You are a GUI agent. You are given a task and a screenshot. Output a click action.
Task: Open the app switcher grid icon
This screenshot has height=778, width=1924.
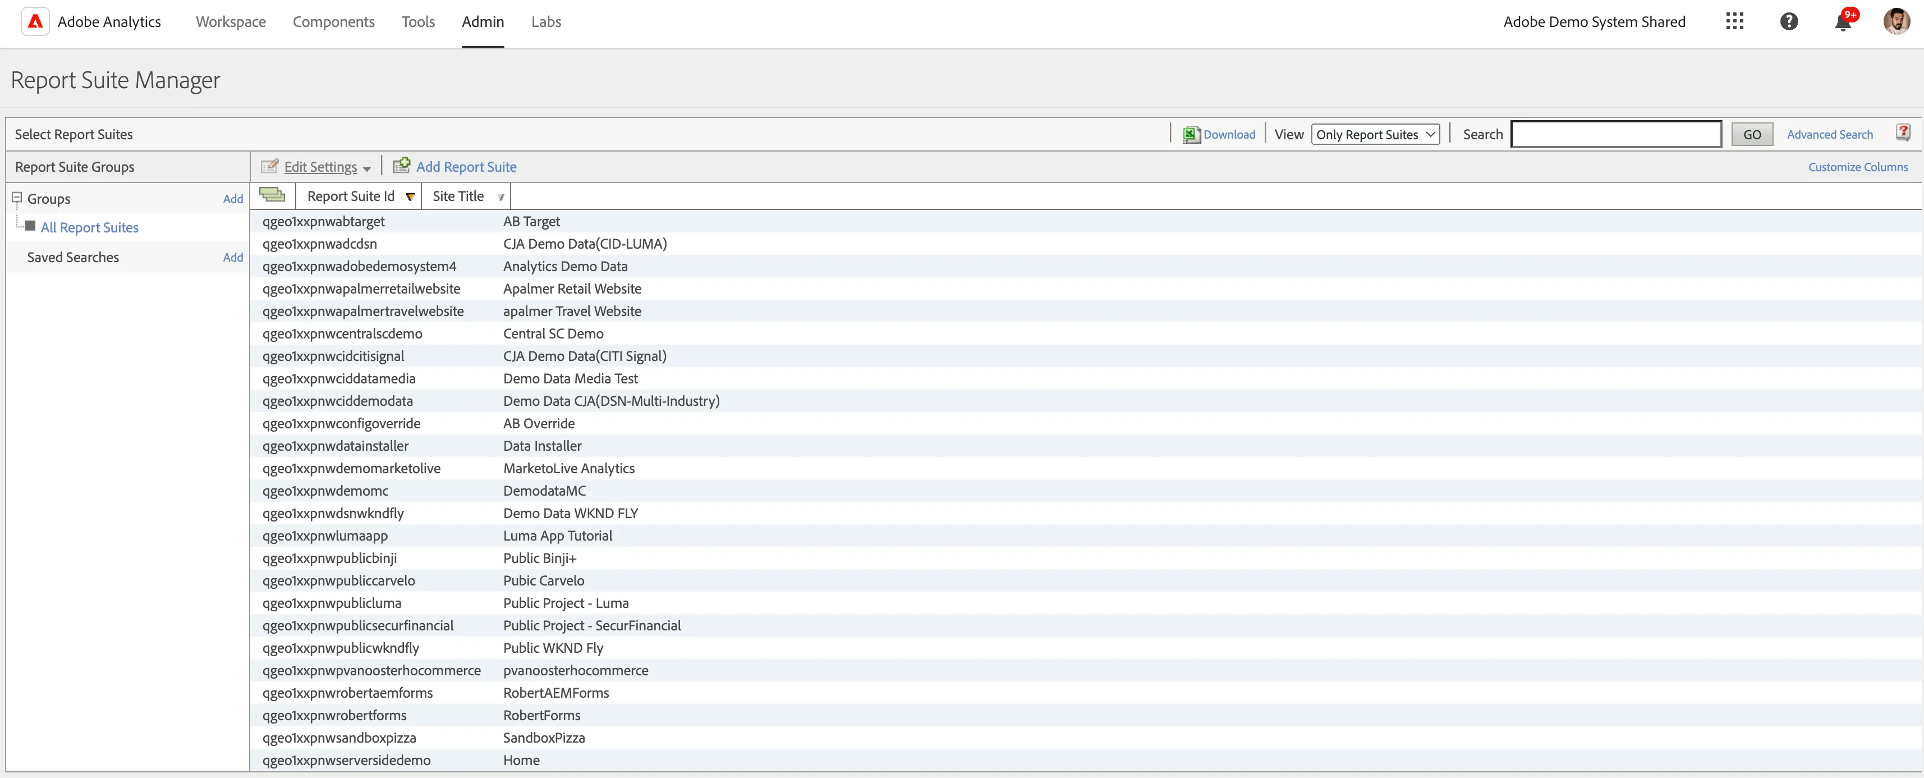click(x=1734, y=22)
